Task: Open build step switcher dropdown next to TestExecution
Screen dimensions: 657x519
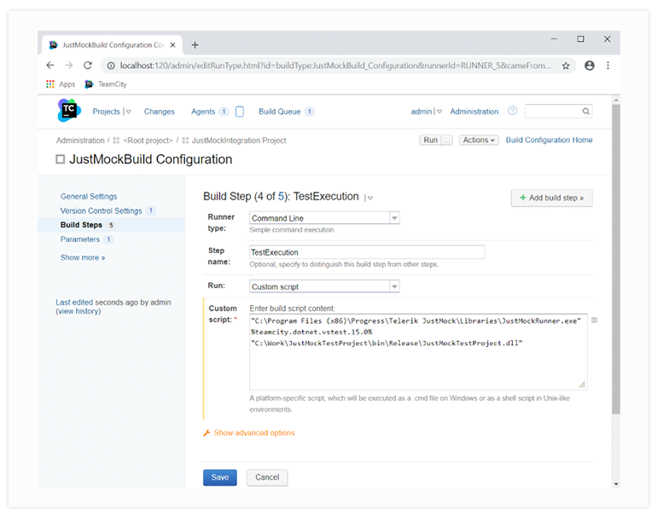Action: coord(369,198)
